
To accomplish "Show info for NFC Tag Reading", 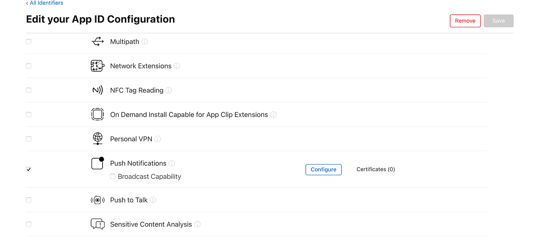I will click(169, 90).
